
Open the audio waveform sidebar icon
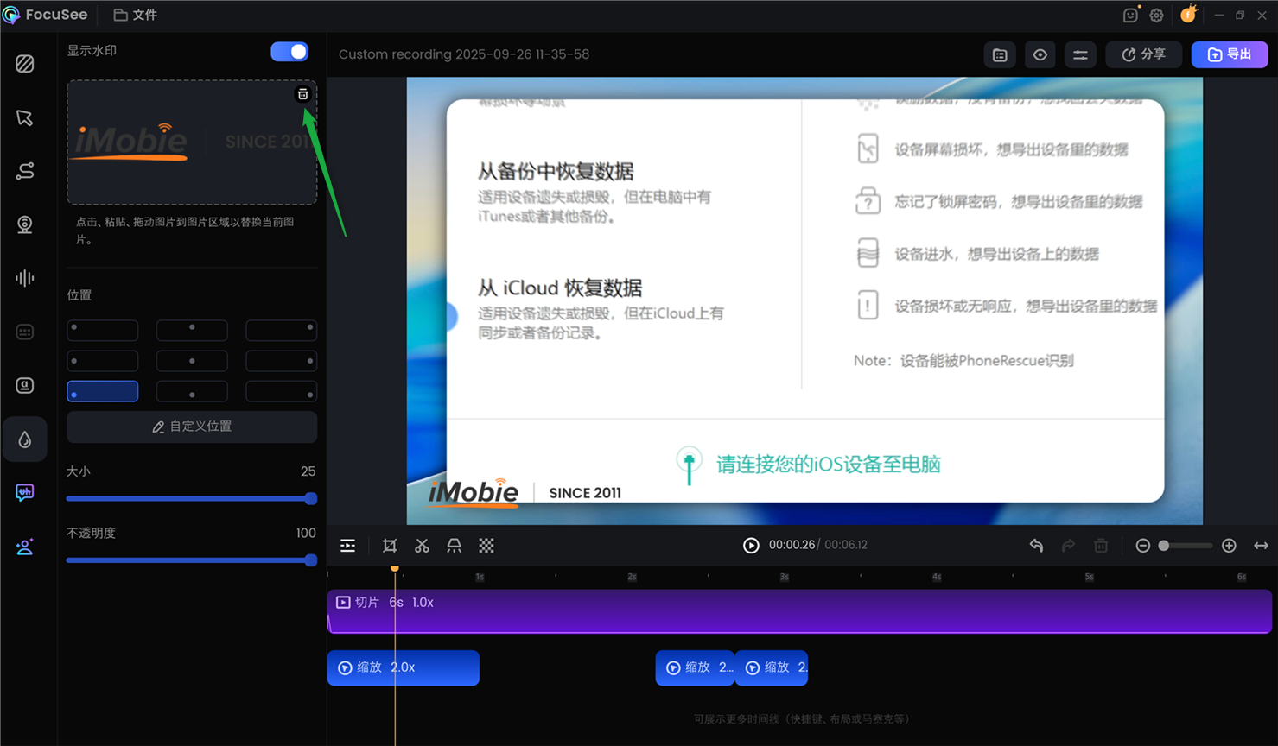[x=25, y=278]
